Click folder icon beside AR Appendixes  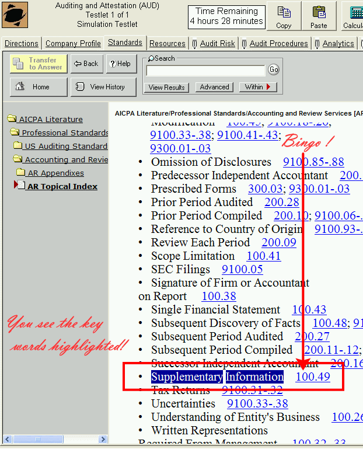tap(21, 172)
